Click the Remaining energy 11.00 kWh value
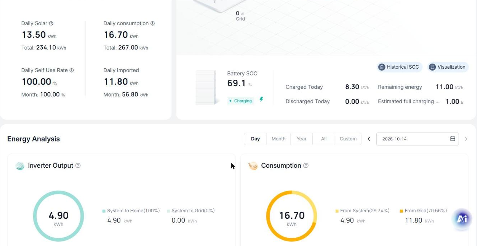This screenshot has height=246, width=477. pyautogui.click(x=449, y=87)
